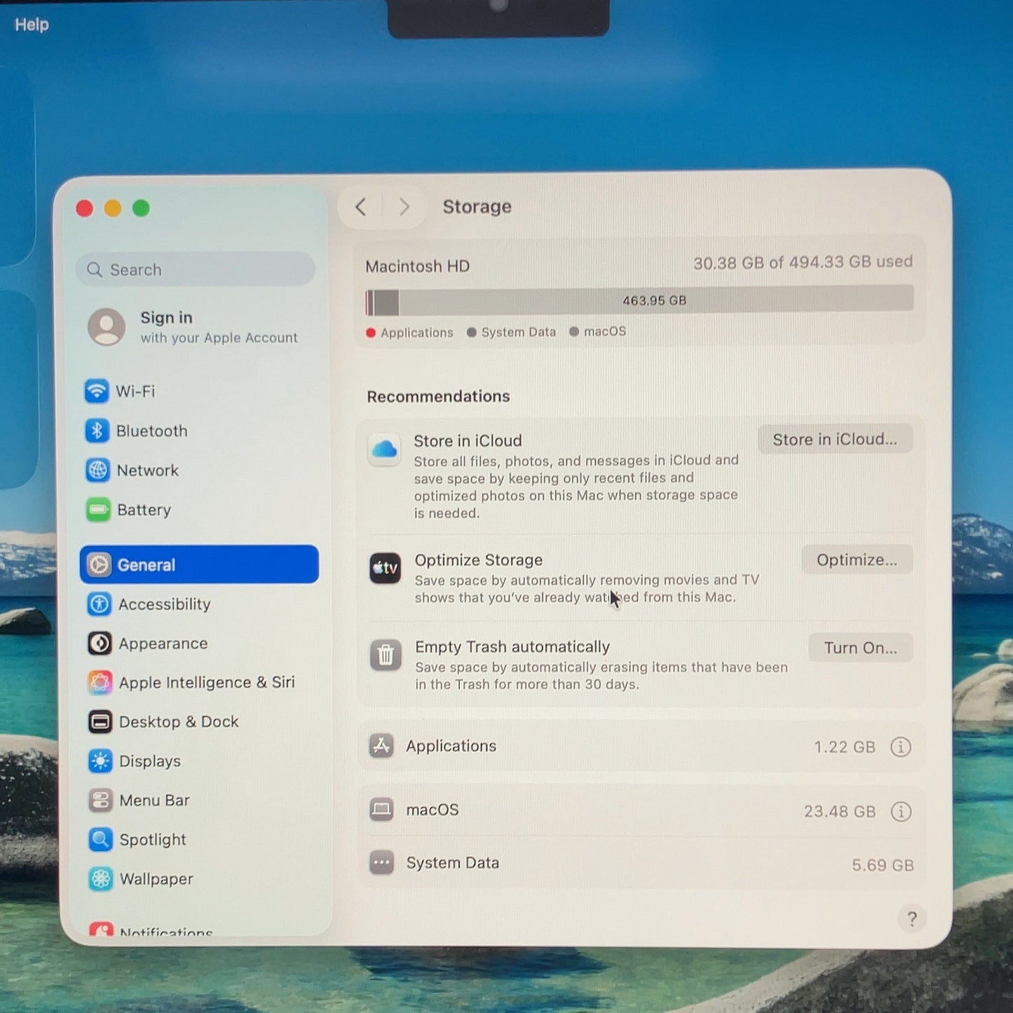
Task: Open the Bluetooth icon in sidebar
Action: (x=97, y=430)
